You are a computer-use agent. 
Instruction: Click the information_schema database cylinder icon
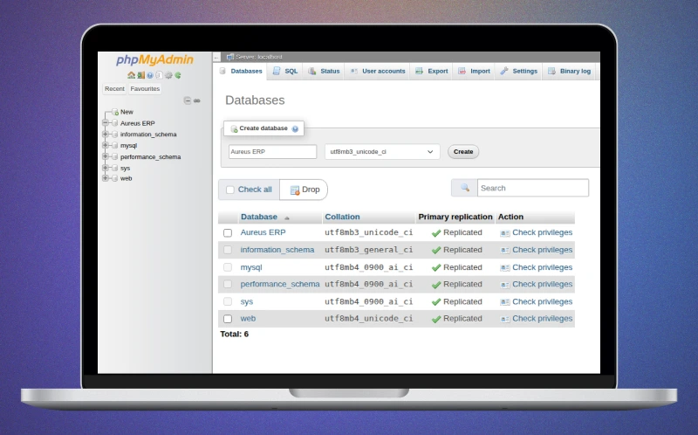115,135
